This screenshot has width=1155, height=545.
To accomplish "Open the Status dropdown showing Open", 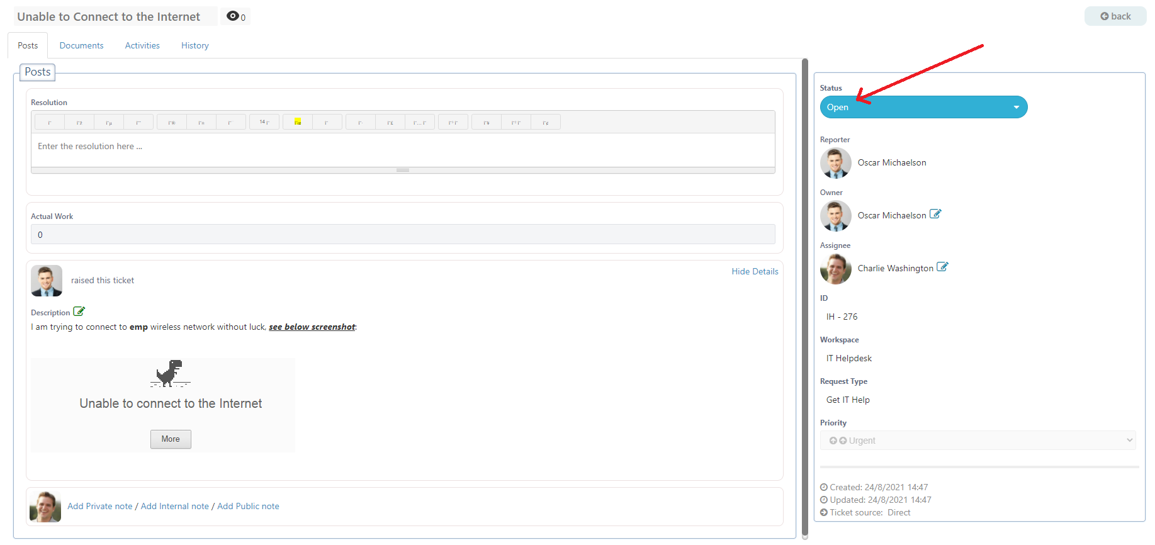I will click(x=923, y=107).
